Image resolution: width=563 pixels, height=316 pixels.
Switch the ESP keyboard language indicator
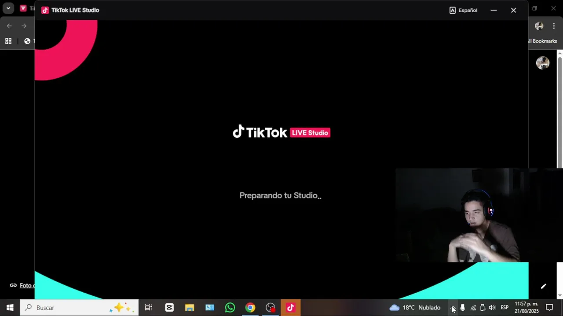click(x=505, y=308)
